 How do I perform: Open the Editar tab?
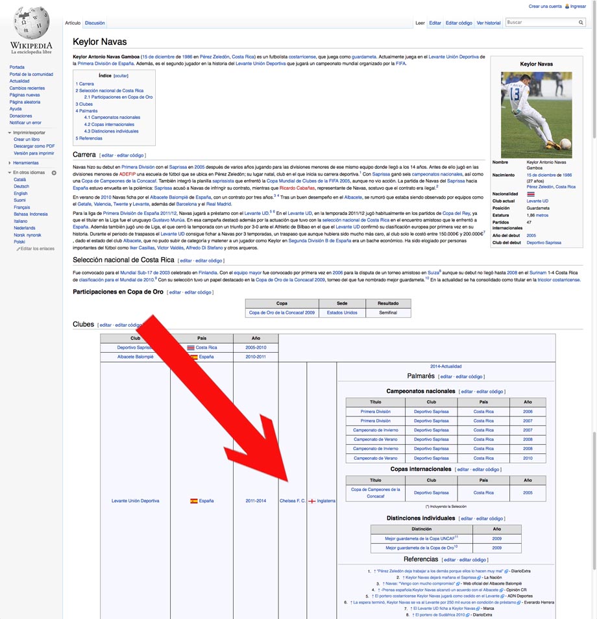[x=435, y=23]
